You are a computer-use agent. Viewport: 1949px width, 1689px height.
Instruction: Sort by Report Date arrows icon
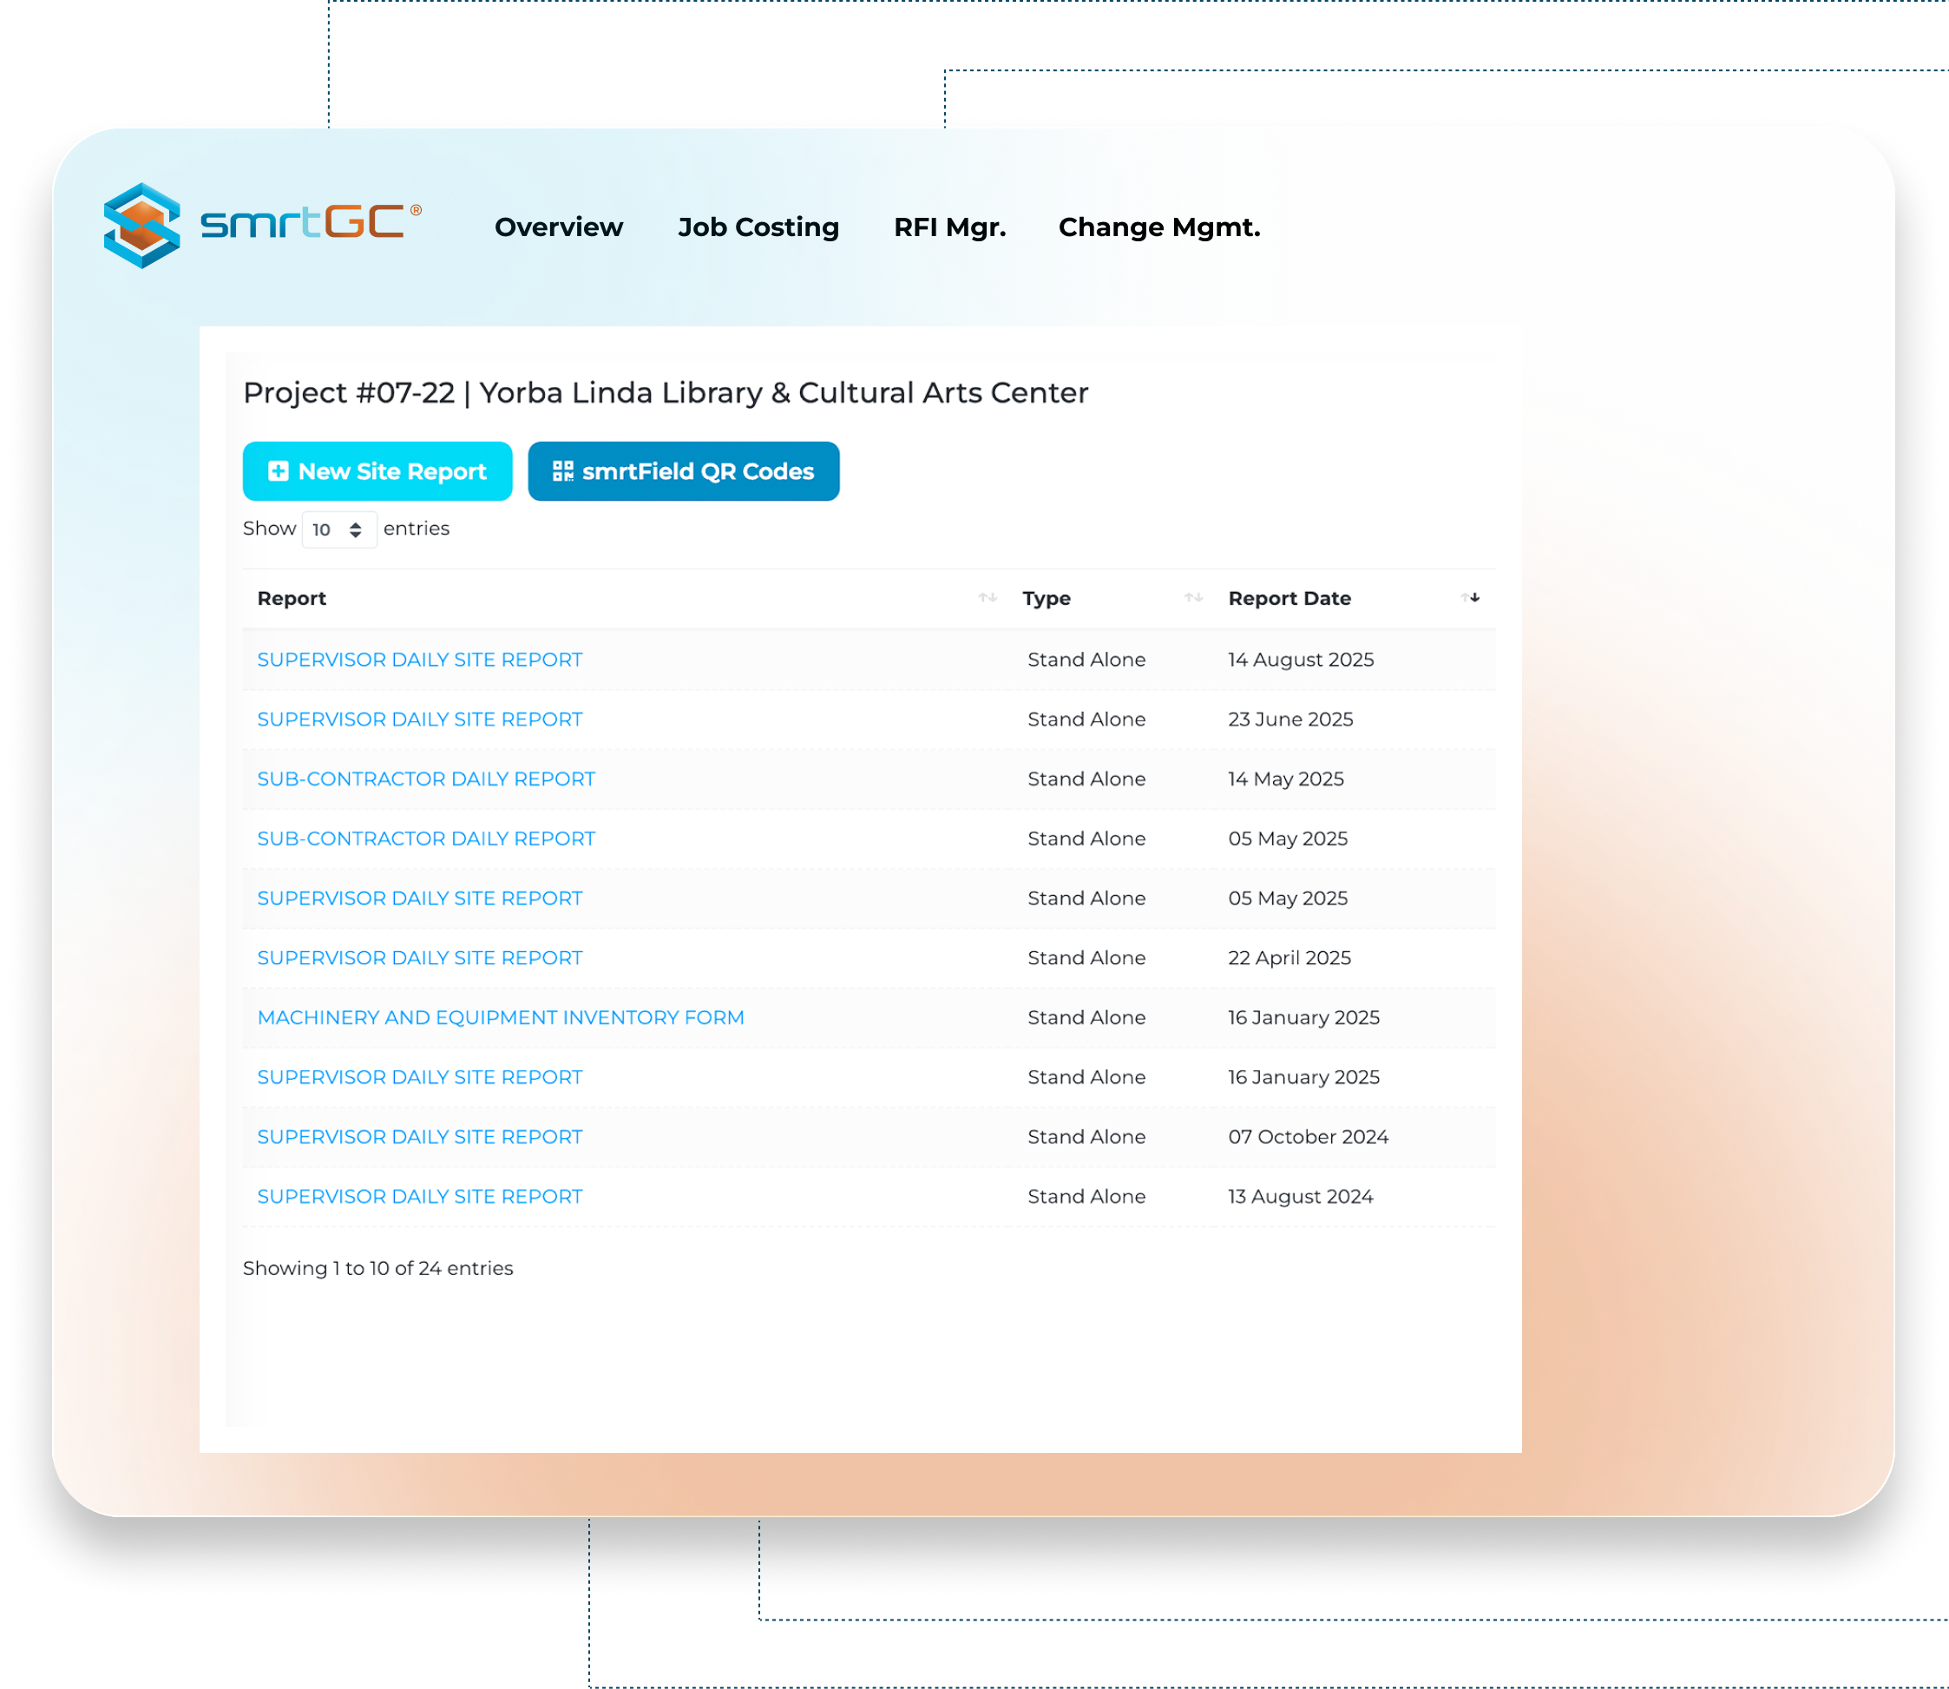[1469, 597]
